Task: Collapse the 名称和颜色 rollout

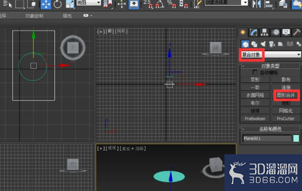Action: point(270,129)
